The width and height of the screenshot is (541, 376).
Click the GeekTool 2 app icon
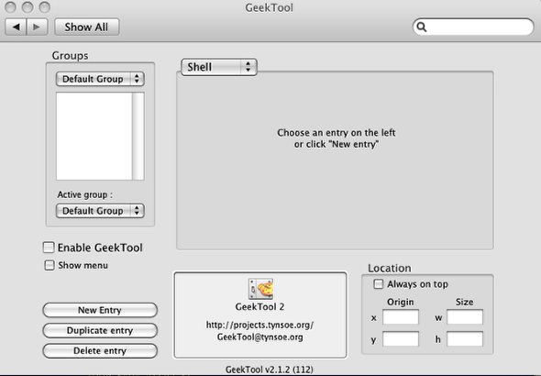tap(260, 289)
